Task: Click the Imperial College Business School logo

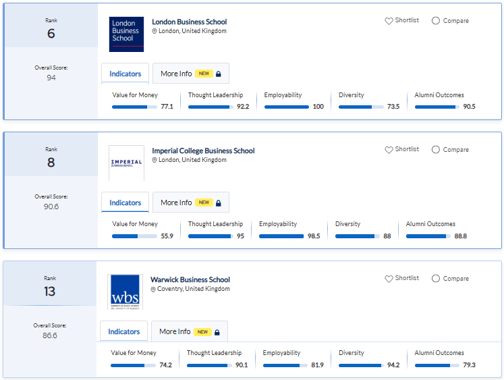Action: coord(126,163)
